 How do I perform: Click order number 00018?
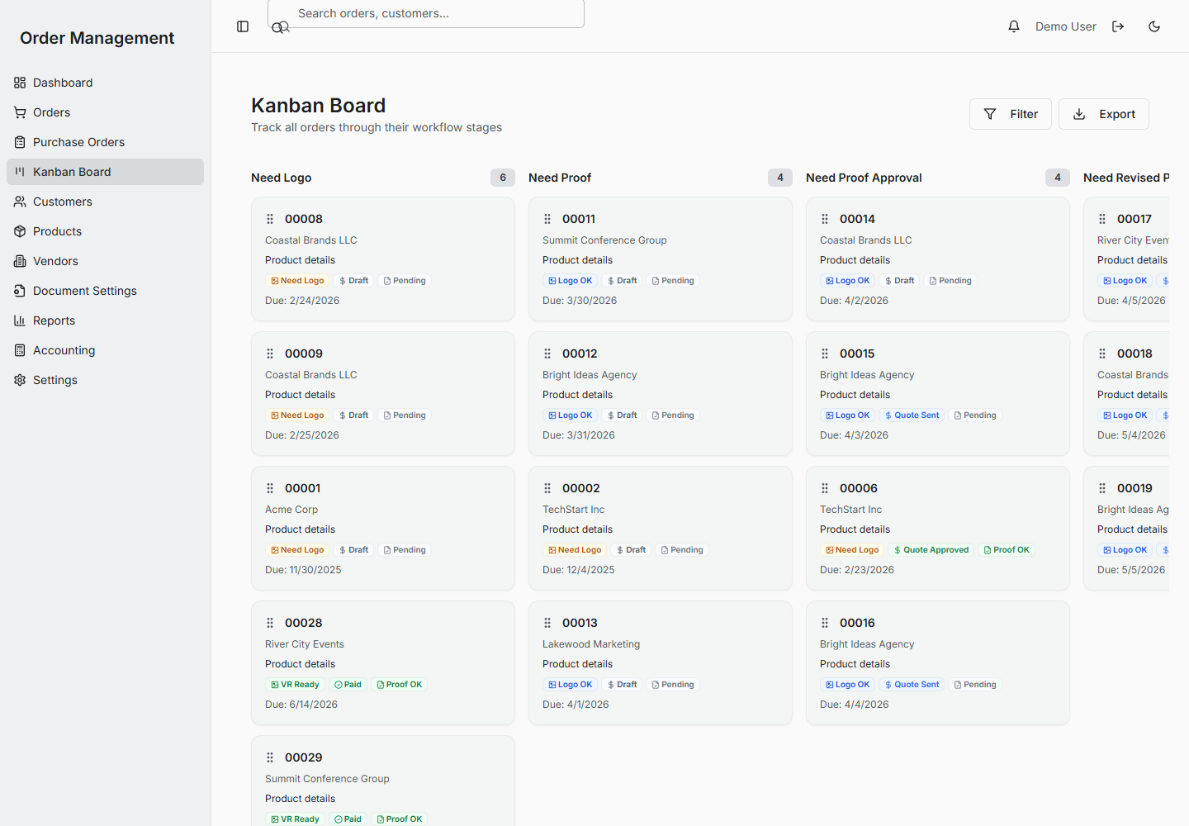(1135, 354)
